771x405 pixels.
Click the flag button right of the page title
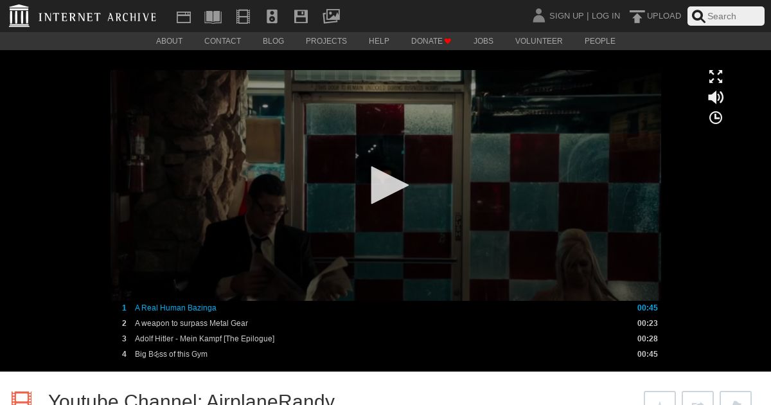(736, 399)
